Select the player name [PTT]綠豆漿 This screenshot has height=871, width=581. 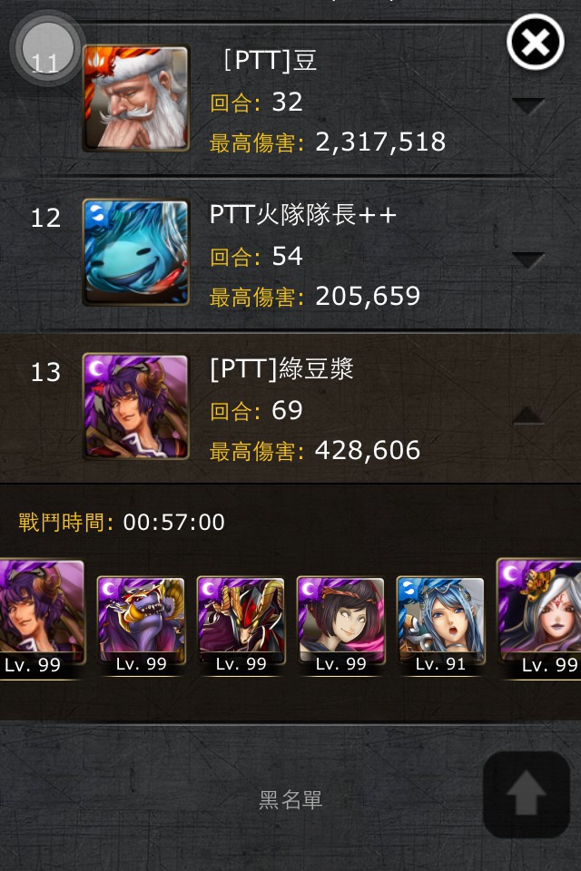coord(281,368)
